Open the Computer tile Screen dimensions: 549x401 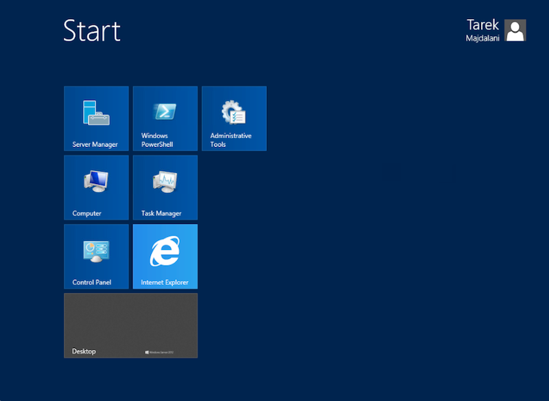pyautogui.click(x=96, y=187)
